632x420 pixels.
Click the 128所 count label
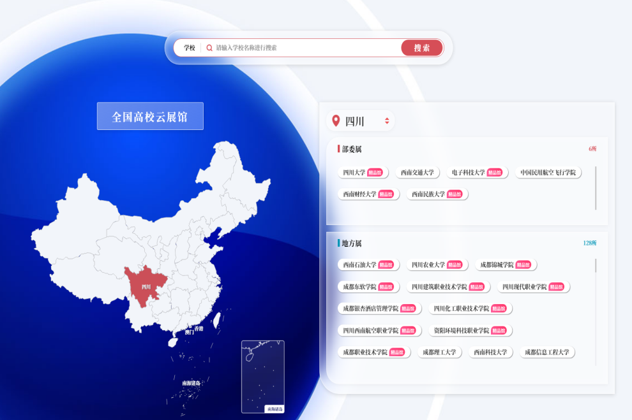590,243
